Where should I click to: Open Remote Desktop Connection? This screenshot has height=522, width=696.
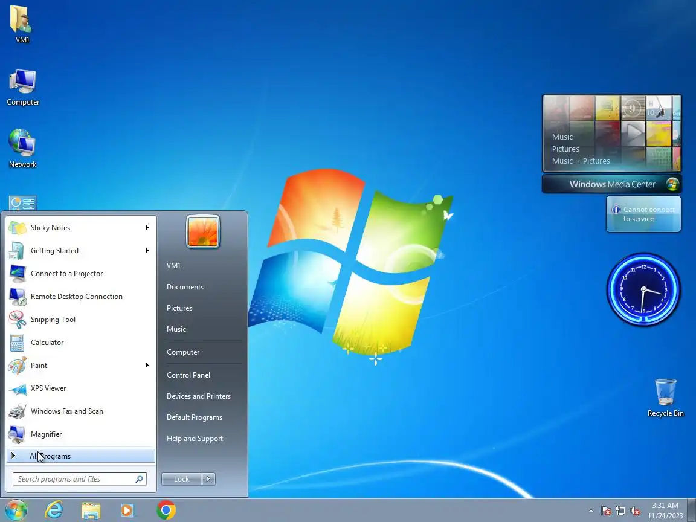point(81,297)
